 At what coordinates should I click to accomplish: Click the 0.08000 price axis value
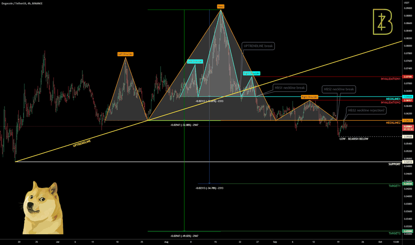408,46
